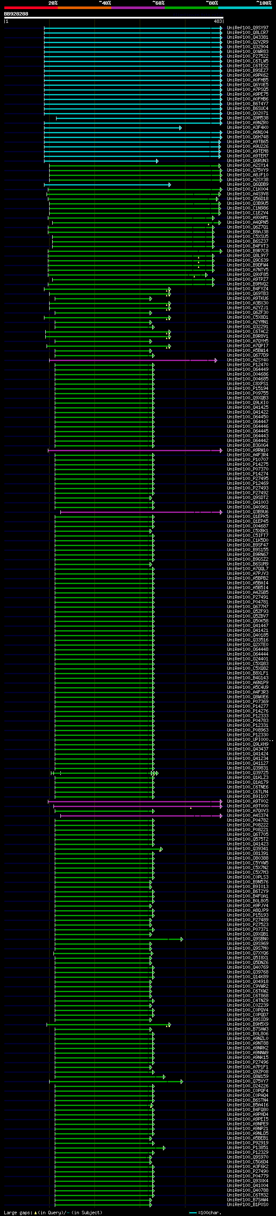This screenshot has width=276, height=1216.
Task: Select the UniRef100_A4F3R4 hit label
Action: (248, 455)
